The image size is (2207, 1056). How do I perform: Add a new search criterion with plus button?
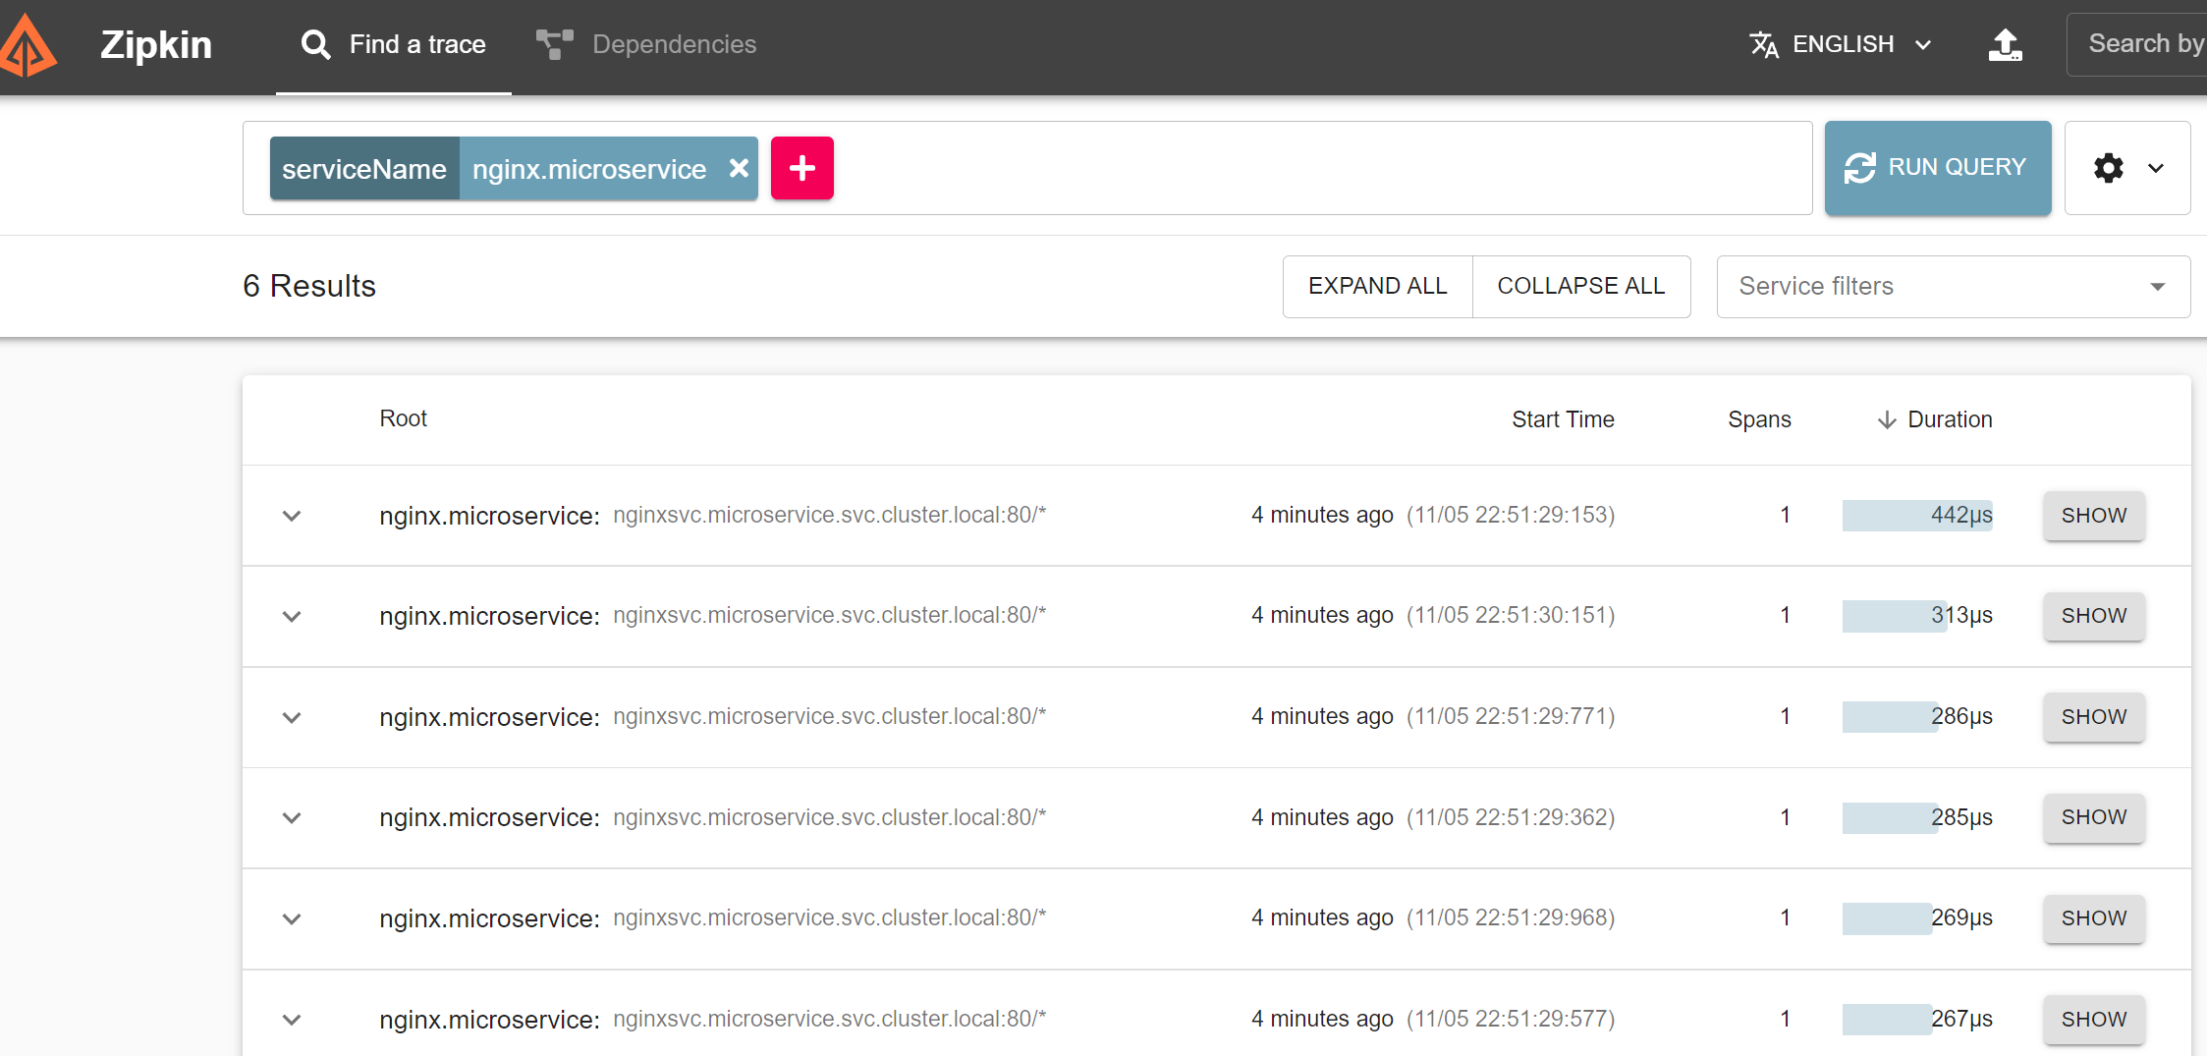pos(802,168)
